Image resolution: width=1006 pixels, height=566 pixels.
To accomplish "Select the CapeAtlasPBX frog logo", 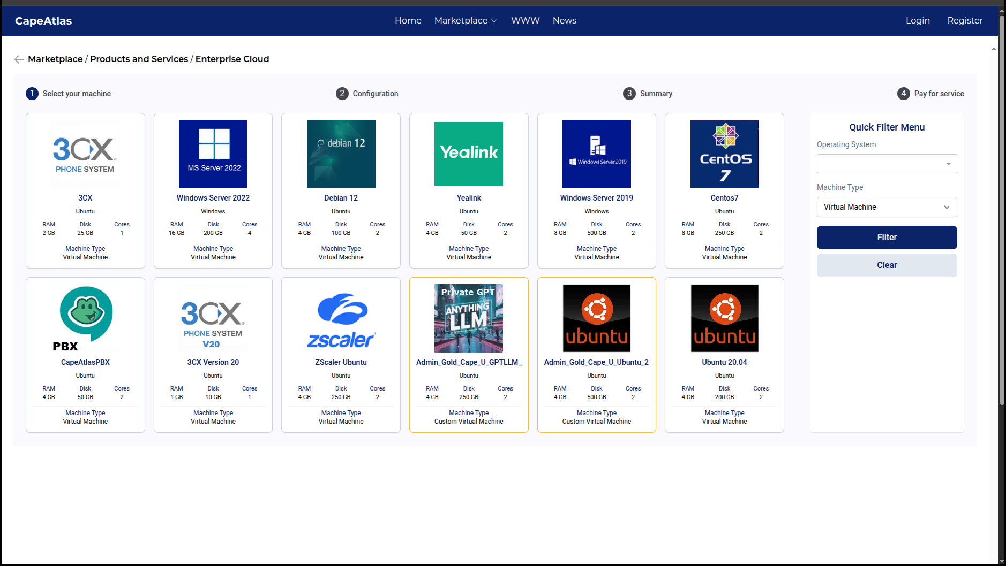I will tap(85, 318).
